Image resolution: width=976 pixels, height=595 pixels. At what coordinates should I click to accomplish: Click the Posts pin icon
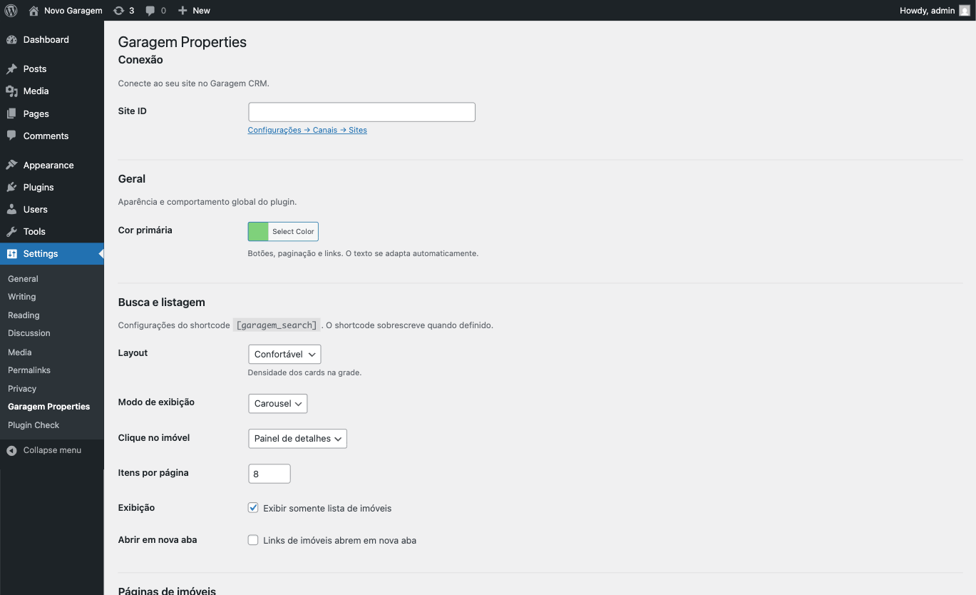click(12, 68)
